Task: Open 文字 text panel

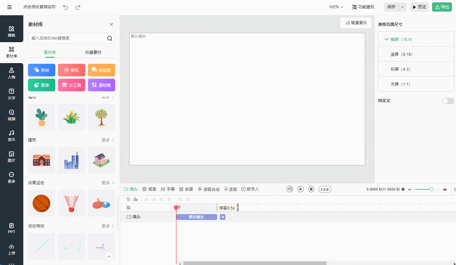Action: pos(12,94)
